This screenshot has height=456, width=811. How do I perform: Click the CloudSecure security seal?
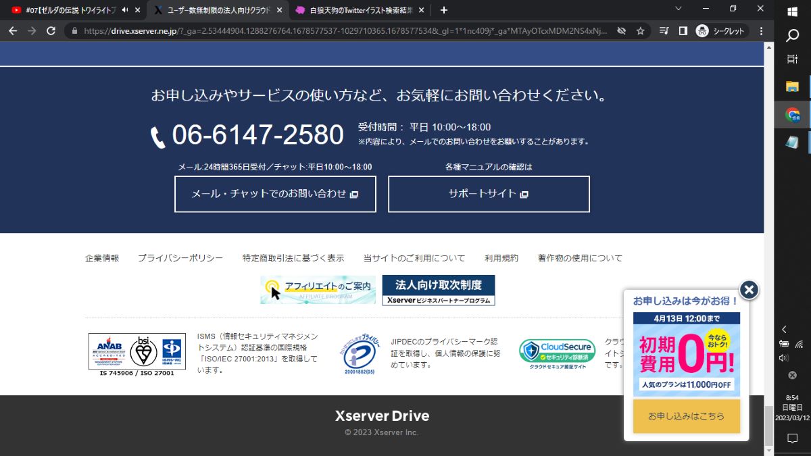[557, 353]
